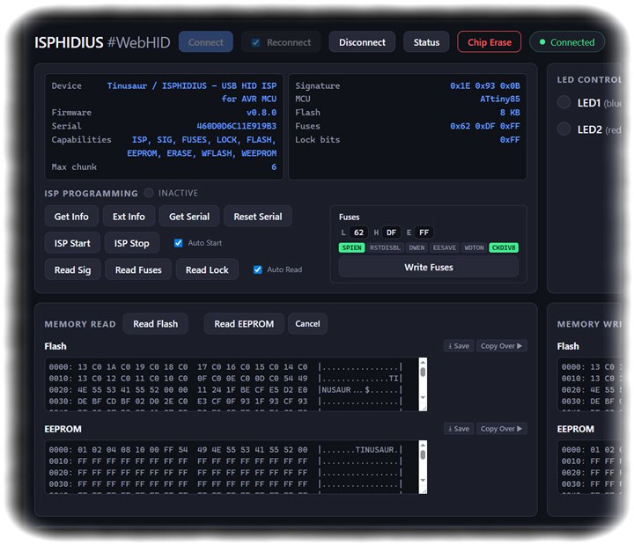Screen dimensions: 634x546
Task: Copy Over the EEPROM data
Action: (x=501, y=429)
